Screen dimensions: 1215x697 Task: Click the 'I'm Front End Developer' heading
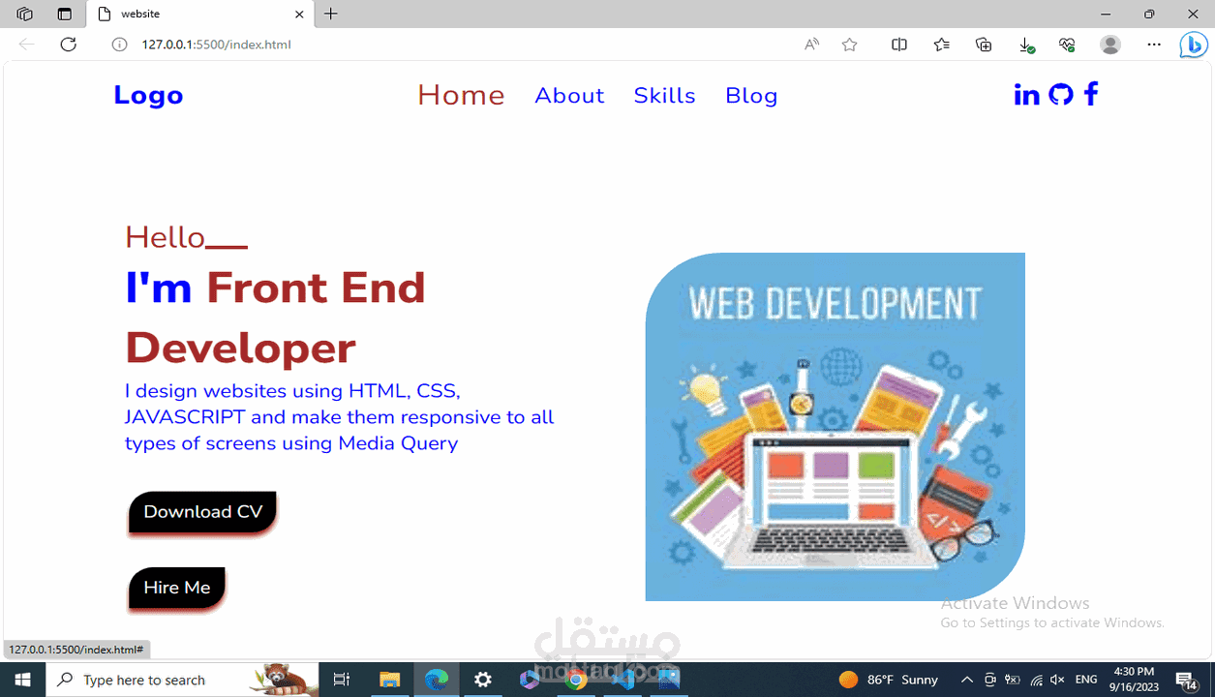(x=276, y=318)
